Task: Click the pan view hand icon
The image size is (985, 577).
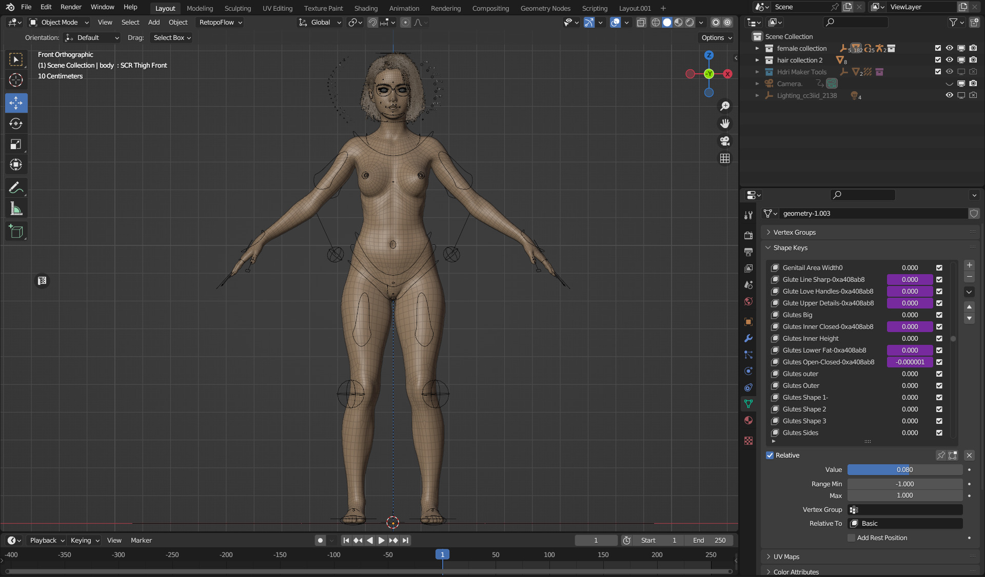Action: [x=724, y=123]
